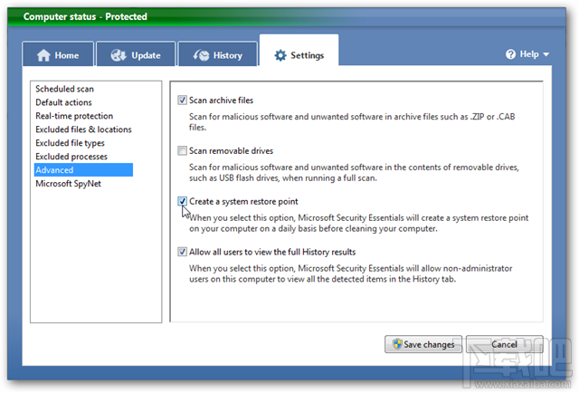Select Excluded processes in the list
The height and width of the screenshot is (393, 579).
click(x=71, y=157)
